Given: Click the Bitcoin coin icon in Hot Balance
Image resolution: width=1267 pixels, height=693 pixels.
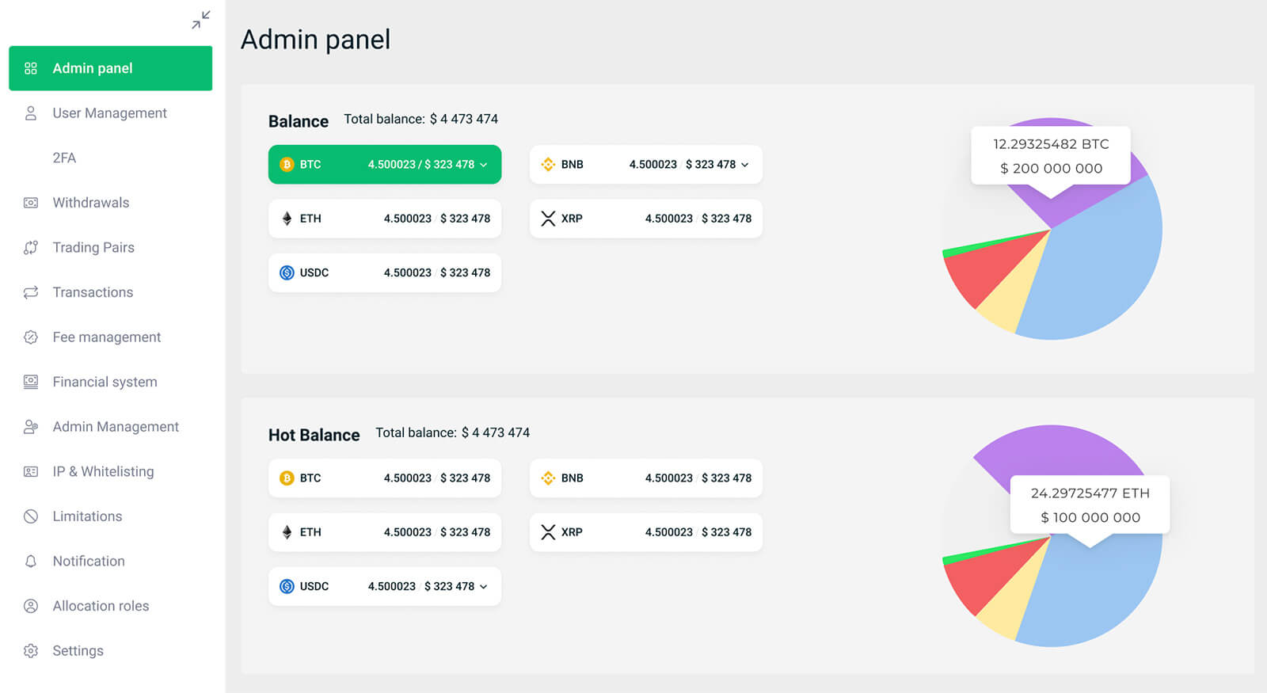Looking at the screenshot, I should (287, 478).
